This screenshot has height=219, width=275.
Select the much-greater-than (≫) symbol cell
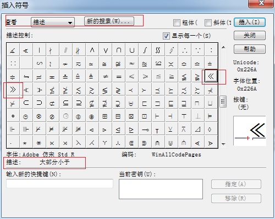tap(13, 89)
